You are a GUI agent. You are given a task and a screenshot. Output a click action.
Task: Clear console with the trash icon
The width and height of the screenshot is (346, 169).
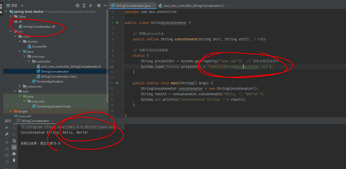14,160
